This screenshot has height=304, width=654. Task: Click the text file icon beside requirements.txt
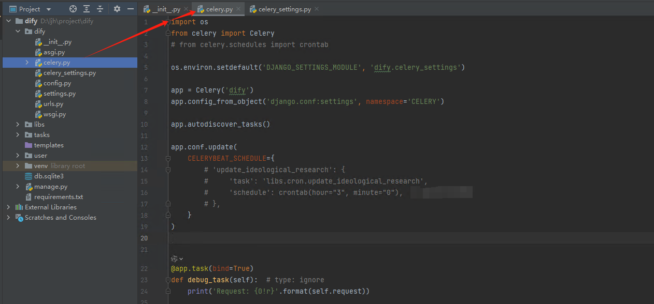(29, 197)
